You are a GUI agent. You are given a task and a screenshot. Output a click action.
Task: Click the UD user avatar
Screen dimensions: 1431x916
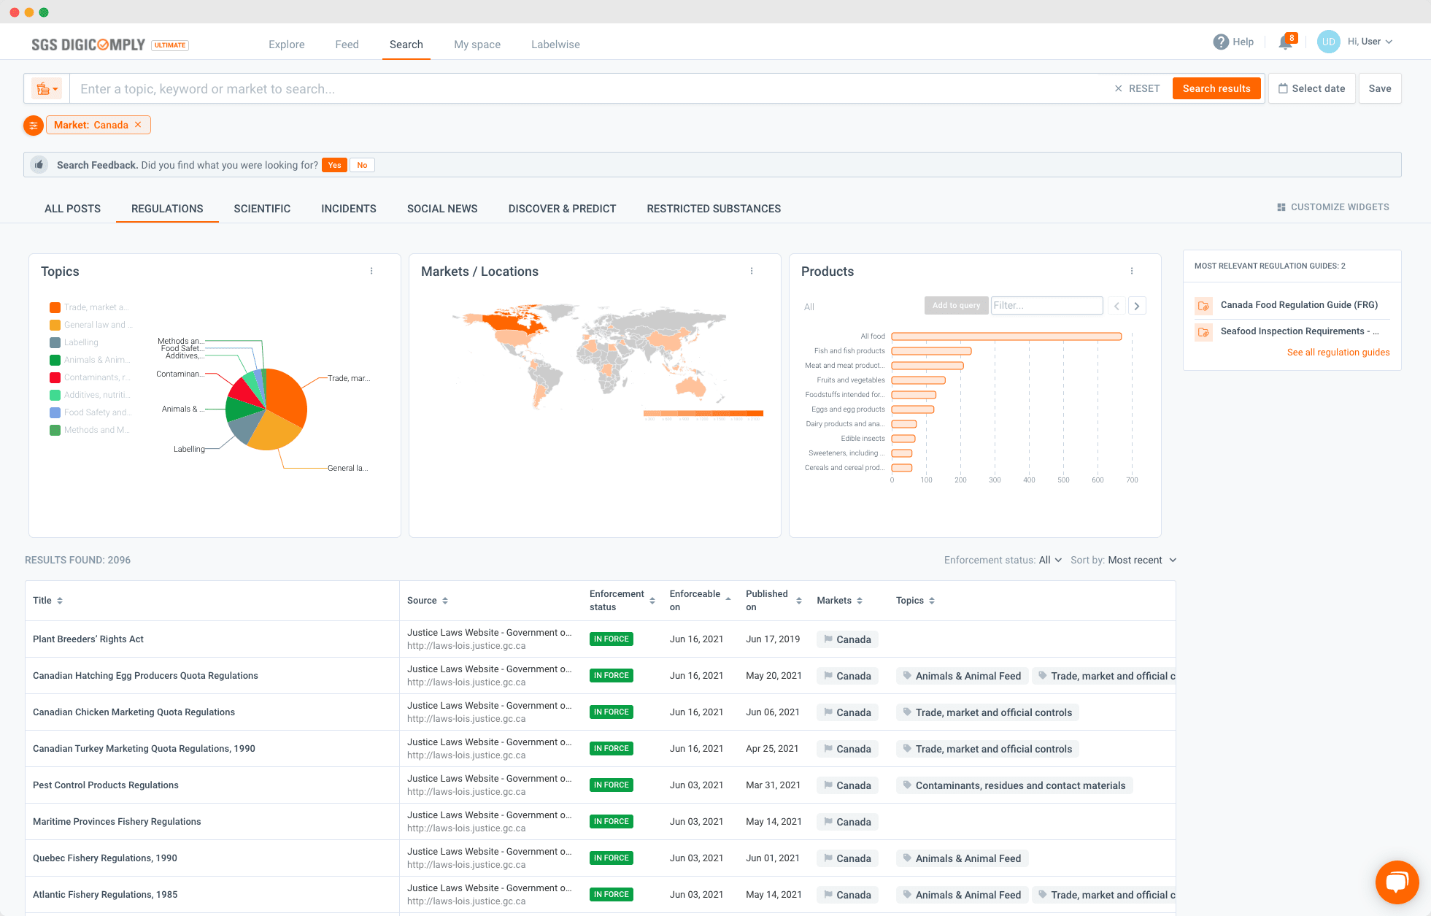click(1329, 42)
